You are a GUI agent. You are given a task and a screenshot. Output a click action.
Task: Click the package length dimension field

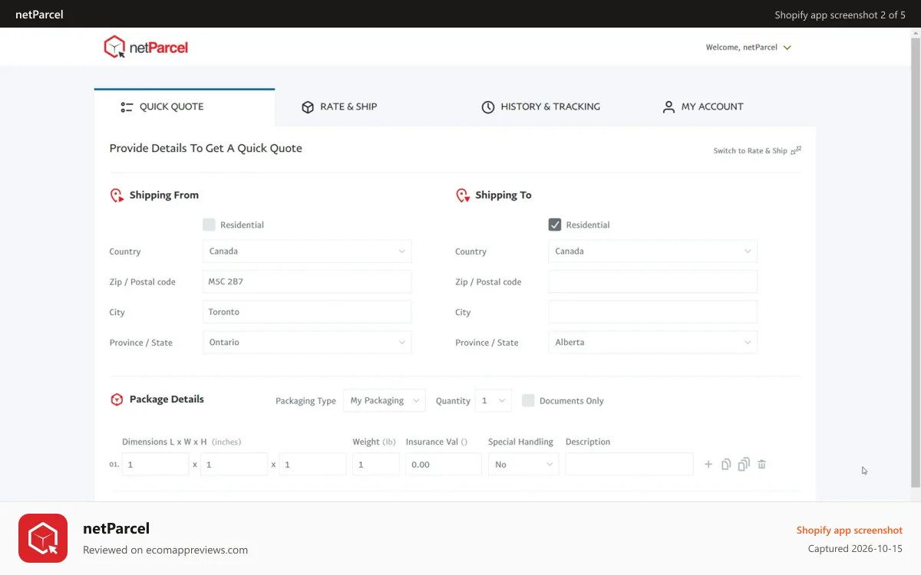tap(155, 465)
